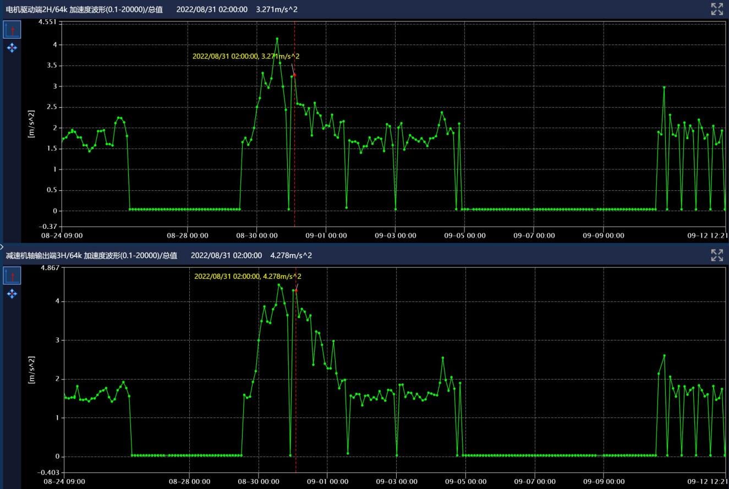The width and height of the screenshot is (729, 489).
Task: Select the cursor tool in the 减速机轴输出端3H chart
Action: pyautogui.click(x=12, y=276)
